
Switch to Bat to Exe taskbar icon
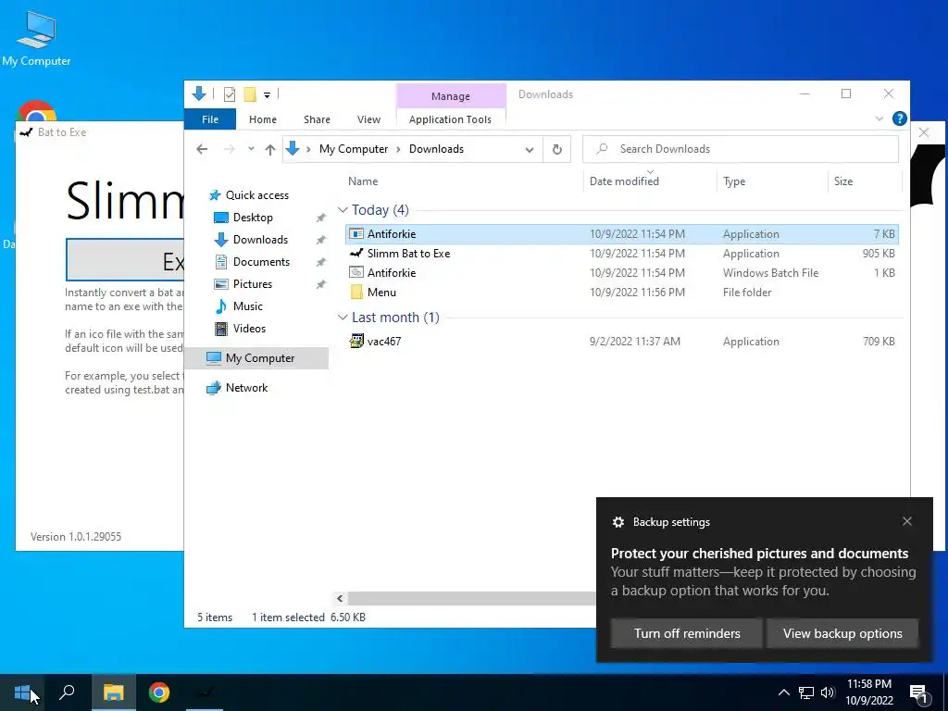click(x=205, y=692)
